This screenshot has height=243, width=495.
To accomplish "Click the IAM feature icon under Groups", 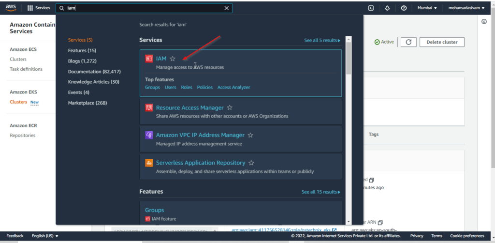I will 147,219.
